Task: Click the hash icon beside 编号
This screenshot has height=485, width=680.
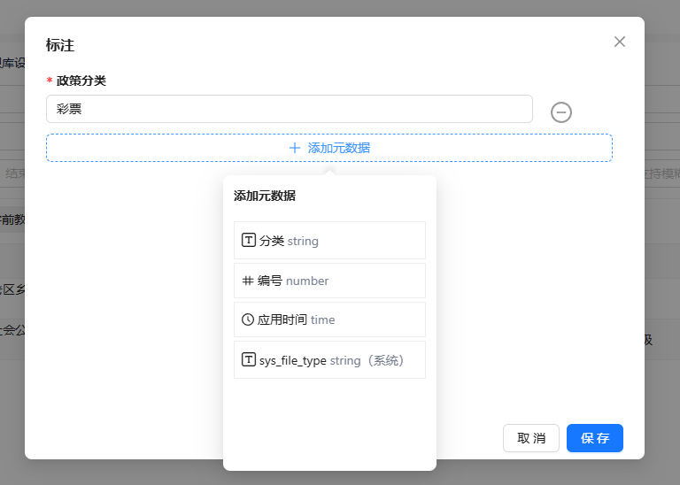Action: [x=248, y=281]
